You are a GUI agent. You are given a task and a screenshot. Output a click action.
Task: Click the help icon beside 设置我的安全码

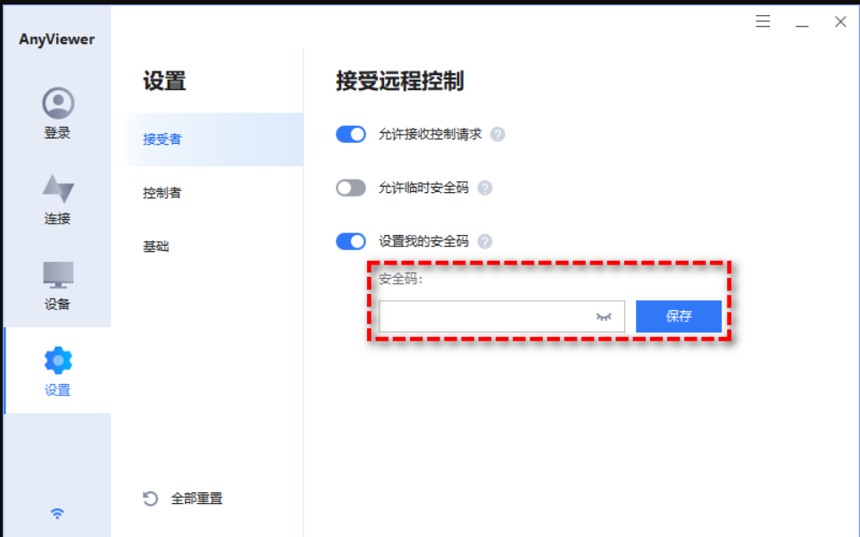click(x=485, y=241)
